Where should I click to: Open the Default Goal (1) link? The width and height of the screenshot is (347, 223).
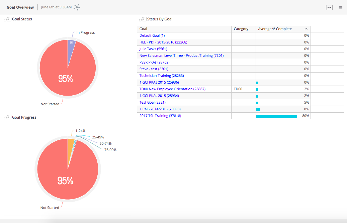click(152, 35)
